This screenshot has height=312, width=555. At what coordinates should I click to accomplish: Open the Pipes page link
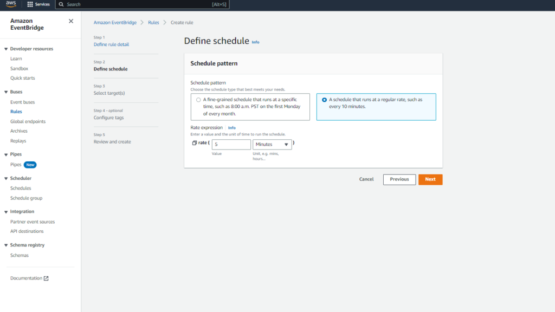pyautogui.click(x=16, y=165)
